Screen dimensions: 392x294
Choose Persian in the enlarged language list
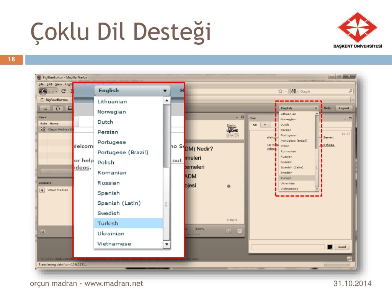coord(128,132)
